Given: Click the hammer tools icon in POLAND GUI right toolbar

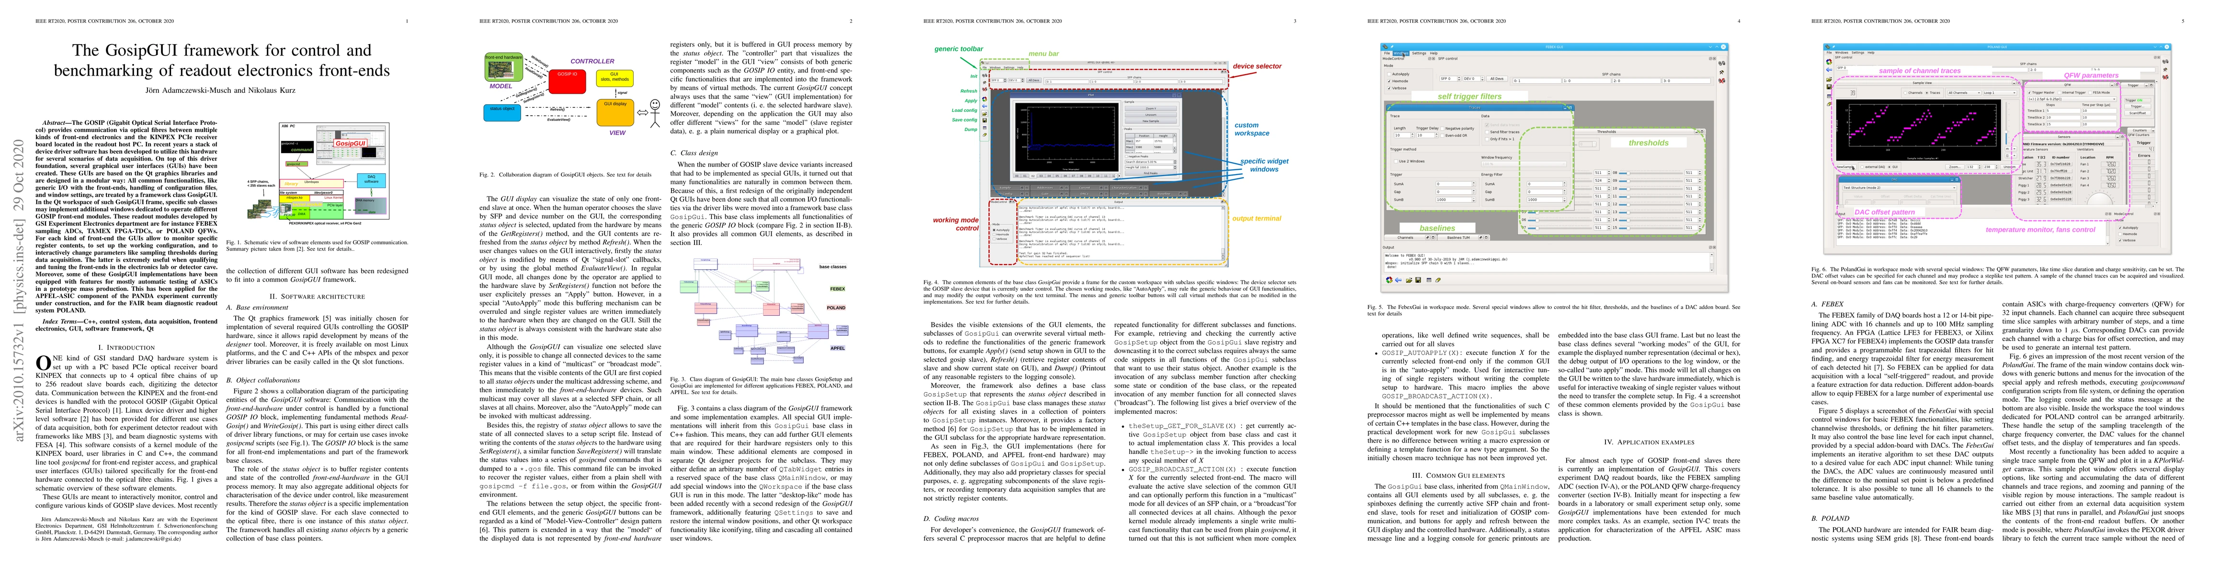Looking at the screenshot, I should 2166,70.
